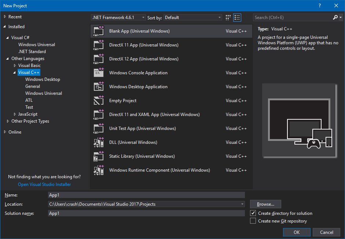Select the .NET Standard category
Image resolution: width=345 pixels, height=239 pixels.
click(32, 51)
